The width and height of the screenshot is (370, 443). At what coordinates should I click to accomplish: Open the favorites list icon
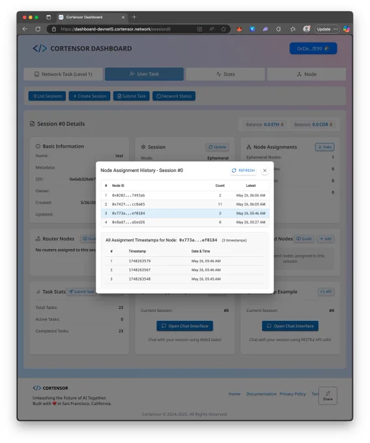[x=292, y=29]
